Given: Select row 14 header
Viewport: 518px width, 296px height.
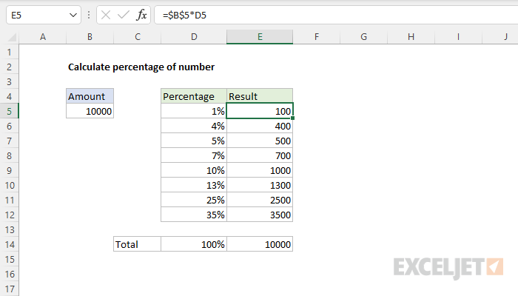Looking at the screenshot, I should (x=9, y=244).
